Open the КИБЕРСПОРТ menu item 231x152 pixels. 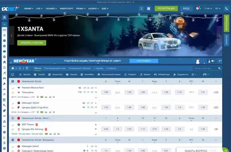[67, 9]
